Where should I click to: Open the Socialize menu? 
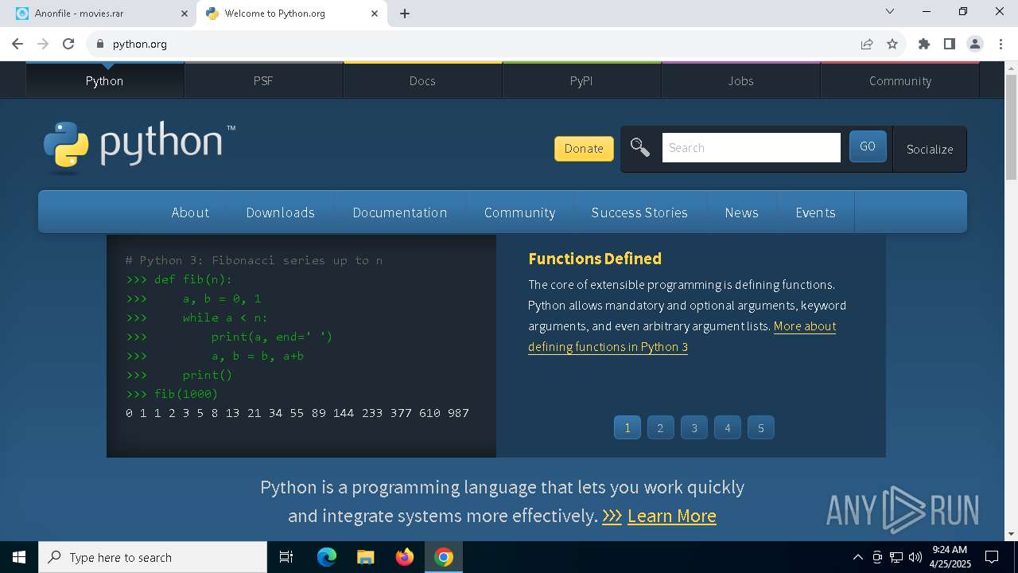pos(930,149)
